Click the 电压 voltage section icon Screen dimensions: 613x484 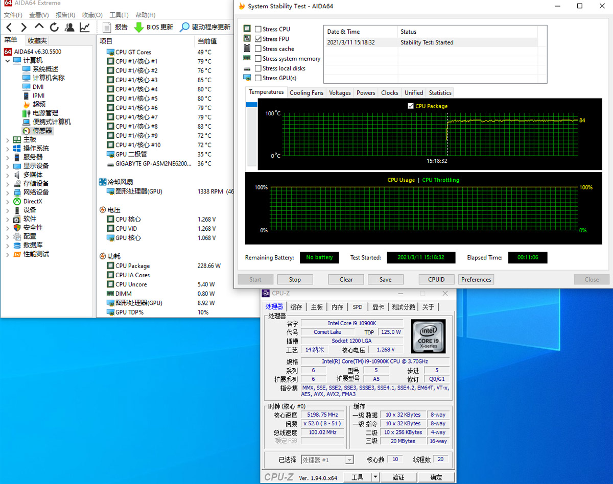pyautogui.click(x=103, y=210)
